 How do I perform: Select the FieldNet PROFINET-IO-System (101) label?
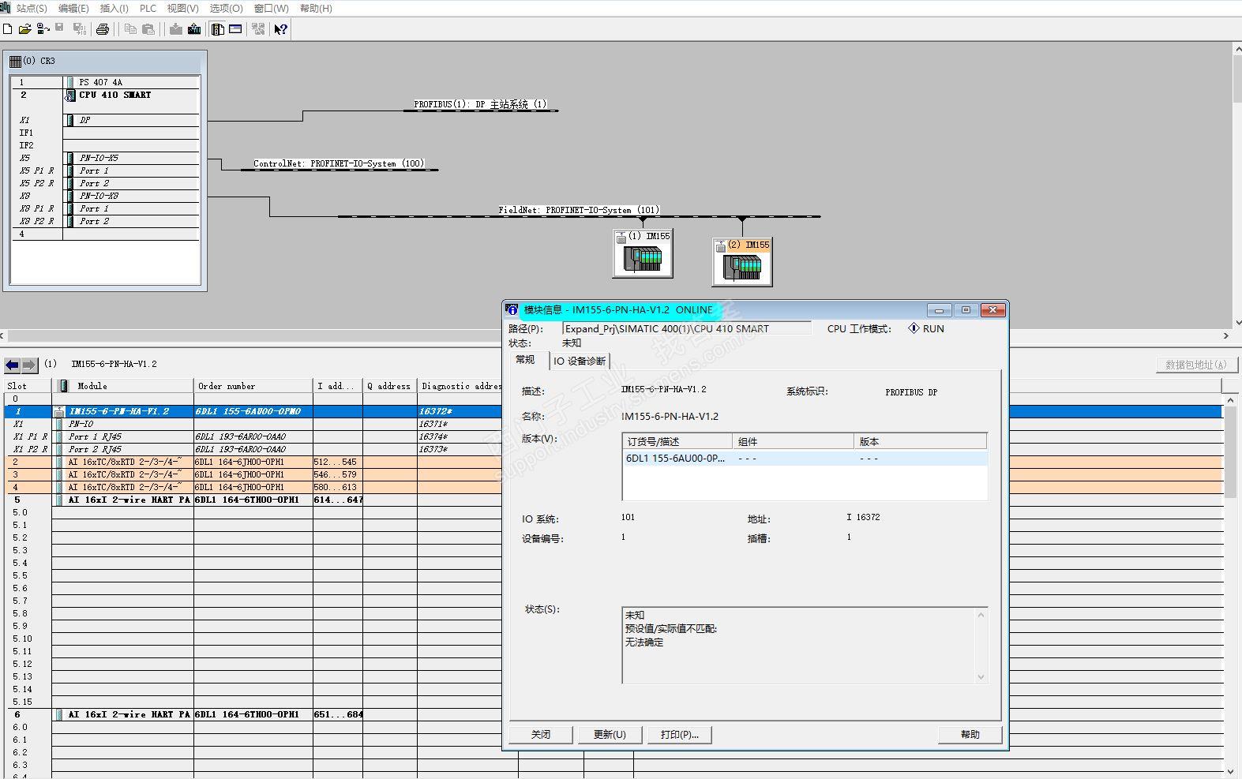pyautogui.click(x=579, y=210)
